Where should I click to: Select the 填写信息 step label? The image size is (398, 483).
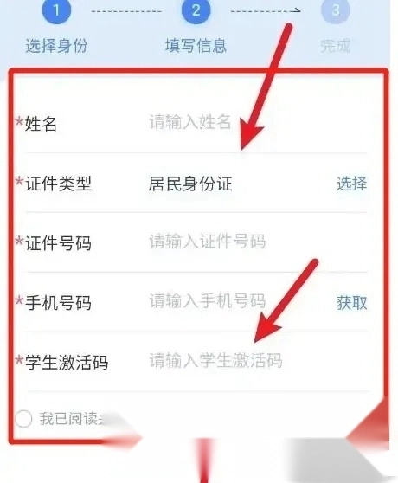pyautogui.click(x=196, y=46)
